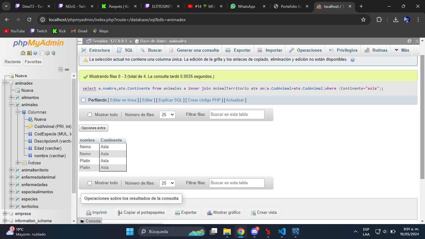Click the Favoritas button
The height and width of the screenshot is (239, 425).
[x=33, y=62]
